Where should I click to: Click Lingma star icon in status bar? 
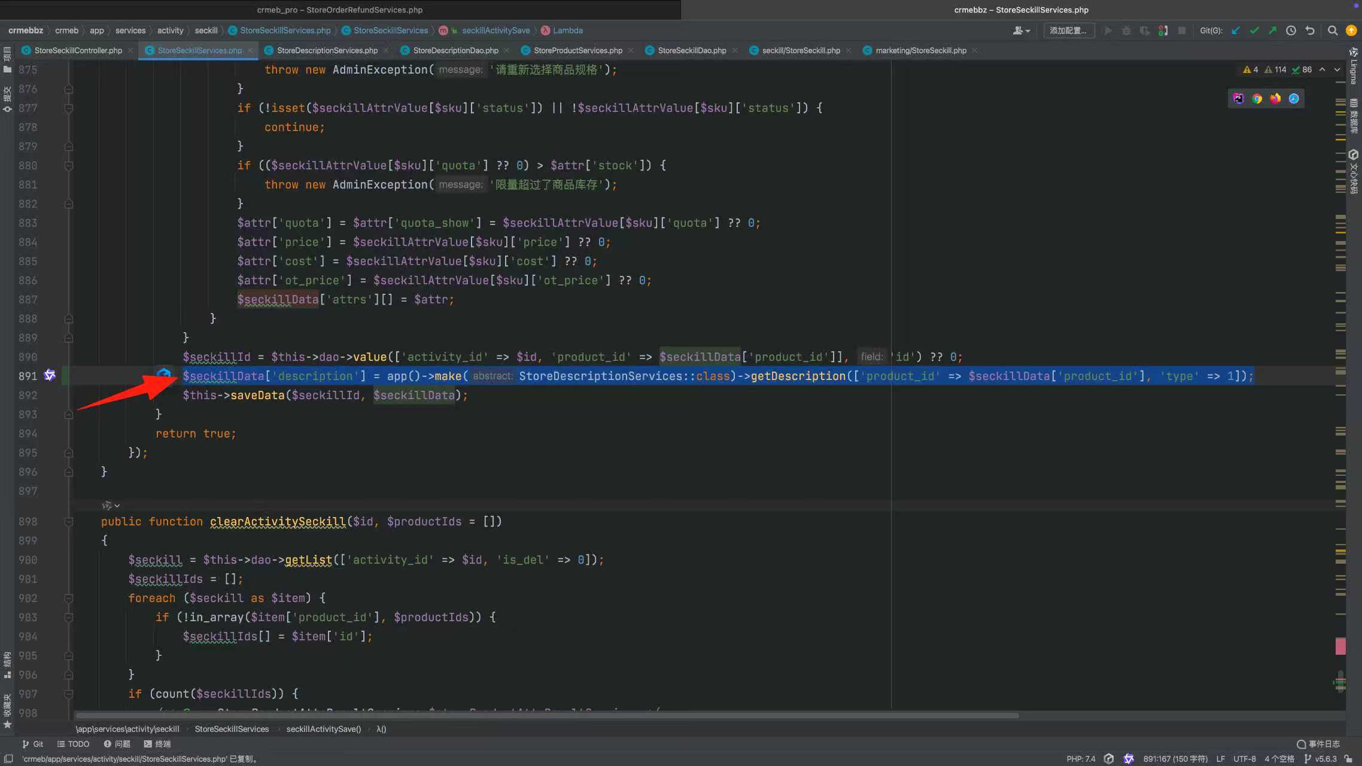(x=1129, y=759)
